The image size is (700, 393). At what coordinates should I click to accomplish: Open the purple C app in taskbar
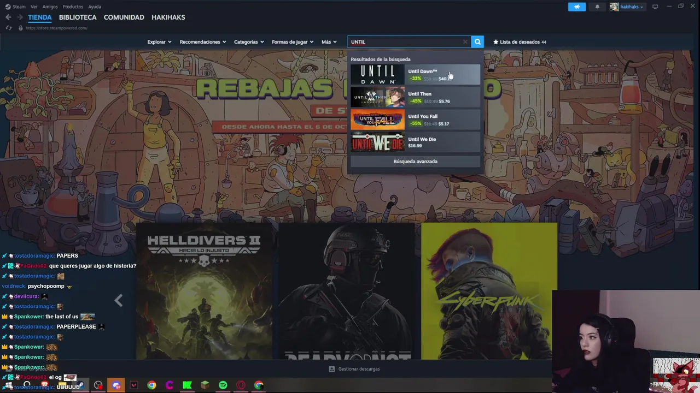coord(170,385)
